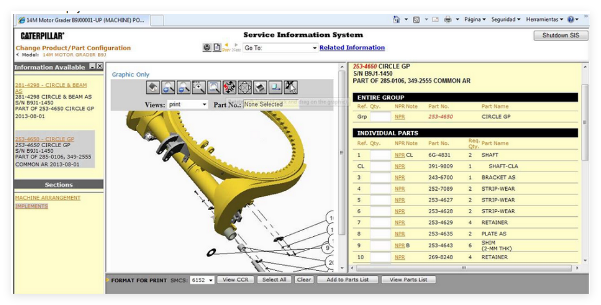601x305 pixels.
Task: Click the Shutdown SIS button
Action: (x=561, y=35)
